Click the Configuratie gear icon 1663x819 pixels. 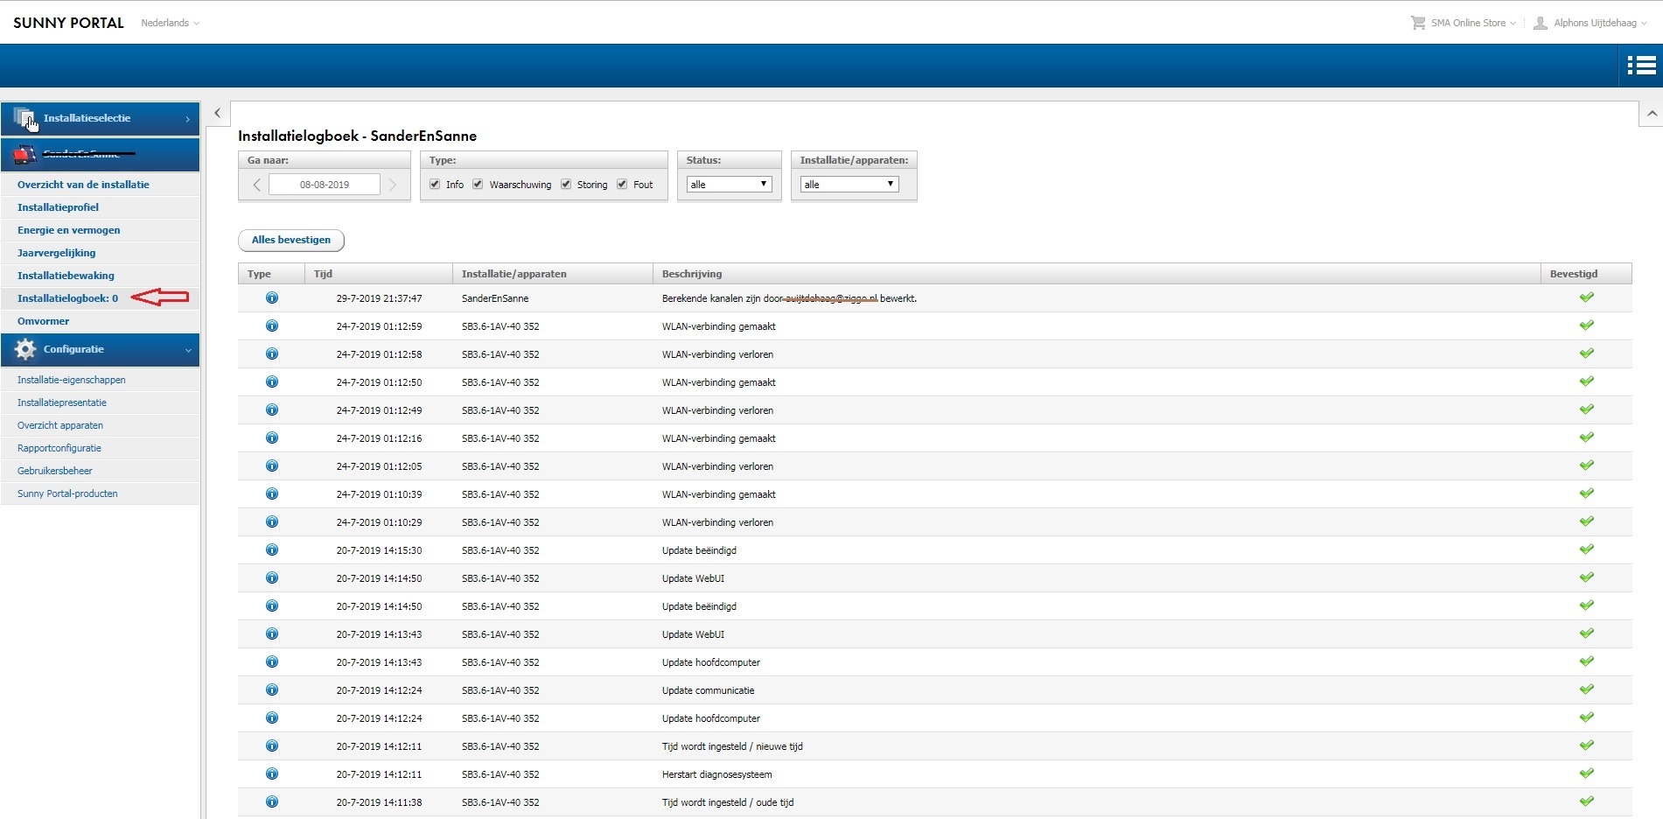click(x=25, y=349)
